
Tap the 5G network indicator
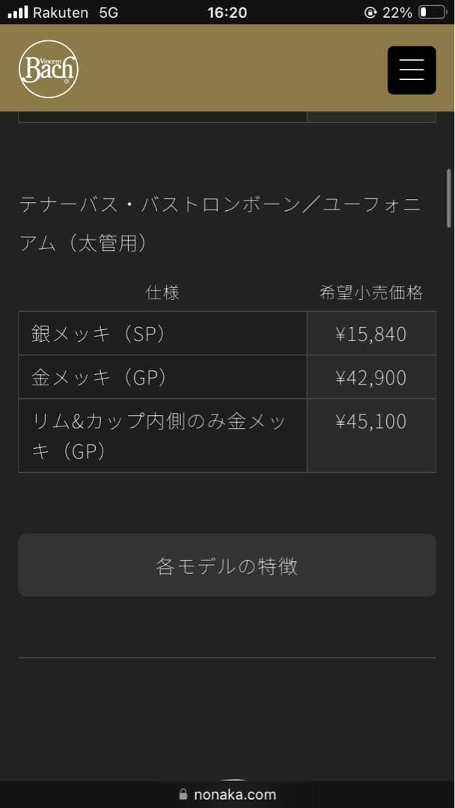[109, 12]
